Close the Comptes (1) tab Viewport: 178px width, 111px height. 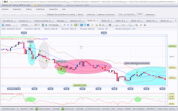(x=30, y=21)
